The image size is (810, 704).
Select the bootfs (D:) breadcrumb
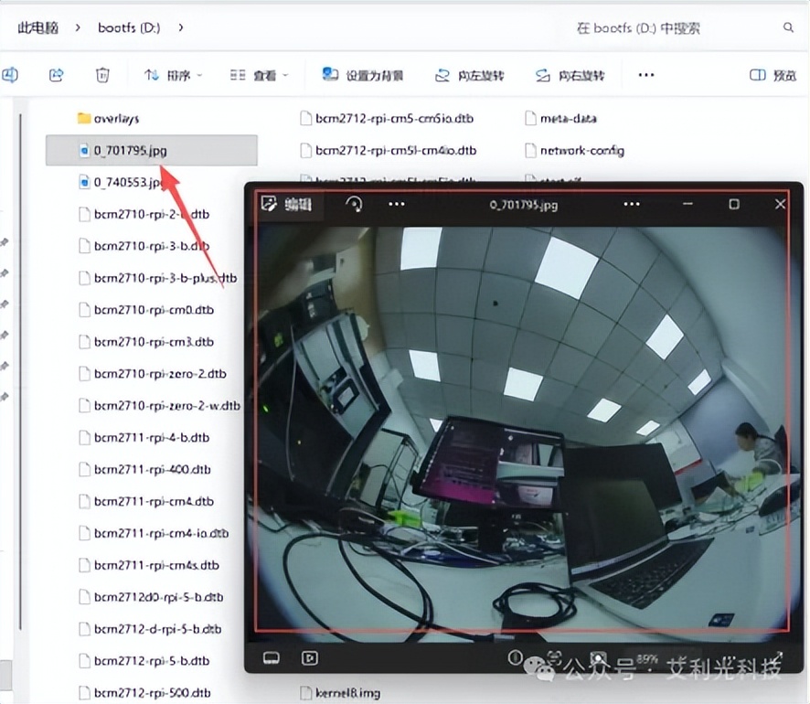(x=129, y=27)
